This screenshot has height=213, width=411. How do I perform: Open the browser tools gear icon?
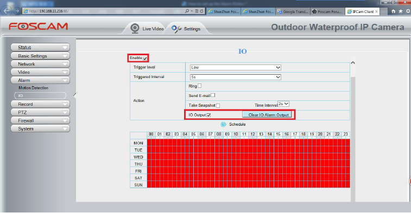coord(408,11)
